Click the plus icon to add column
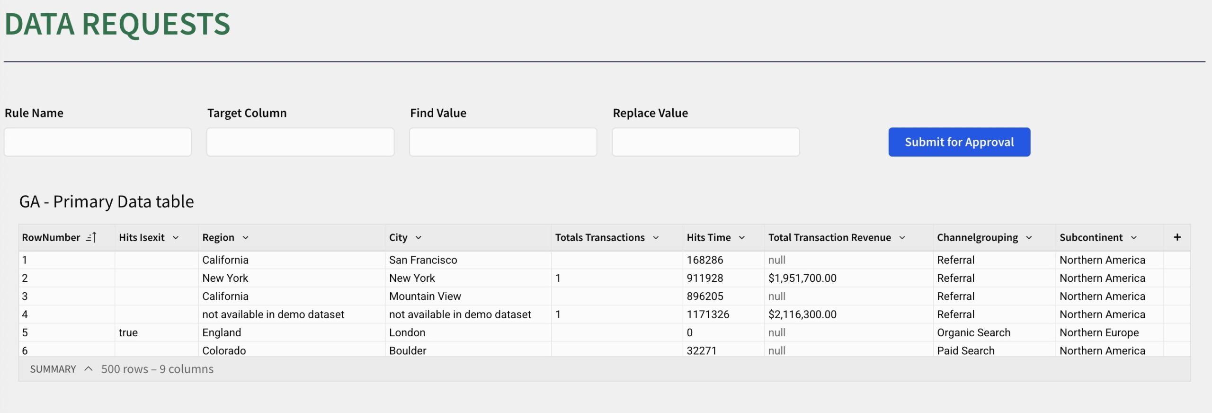 pyautogui.click(x=1177, y=237)
